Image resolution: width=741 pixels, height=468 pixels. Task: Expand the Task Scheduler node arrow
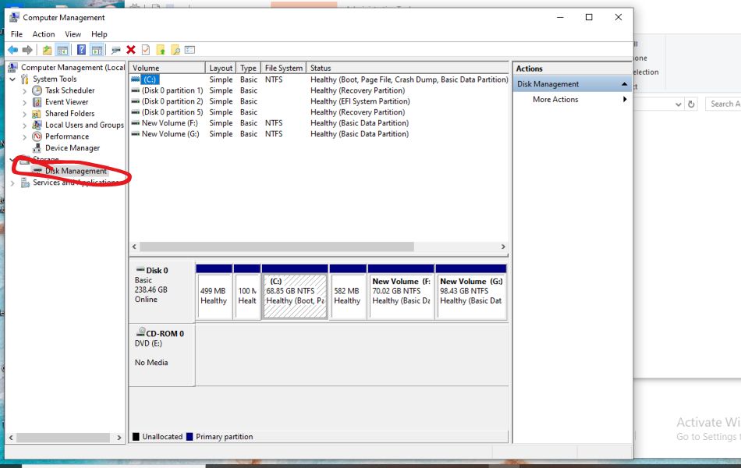tap(25, 90)
